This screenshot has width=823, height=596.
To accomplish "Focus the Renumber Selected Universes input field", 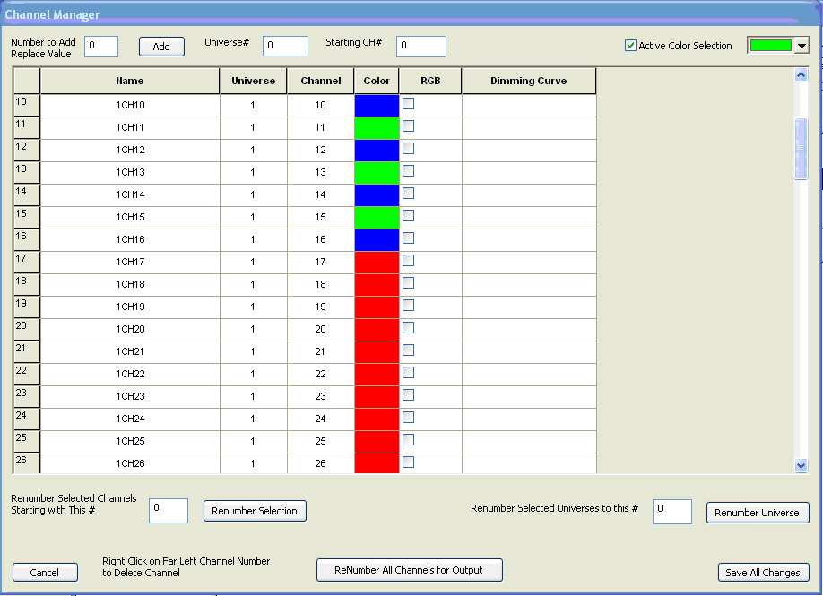I will coord(672,512).
